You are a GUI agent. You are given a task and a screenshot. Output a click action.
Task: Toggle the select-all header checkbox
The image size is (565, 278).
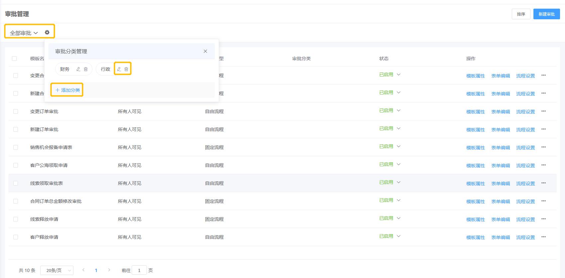(14, 59)
